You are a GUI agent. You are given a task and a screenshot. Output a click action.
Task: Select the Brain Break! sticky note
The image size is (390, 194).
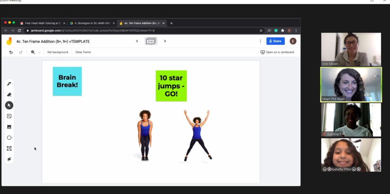(x=67, y=81)
